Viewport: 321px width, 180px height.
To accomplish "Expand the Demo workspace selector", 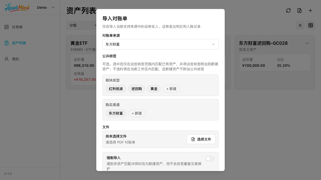I will click(x=46, y=7).
